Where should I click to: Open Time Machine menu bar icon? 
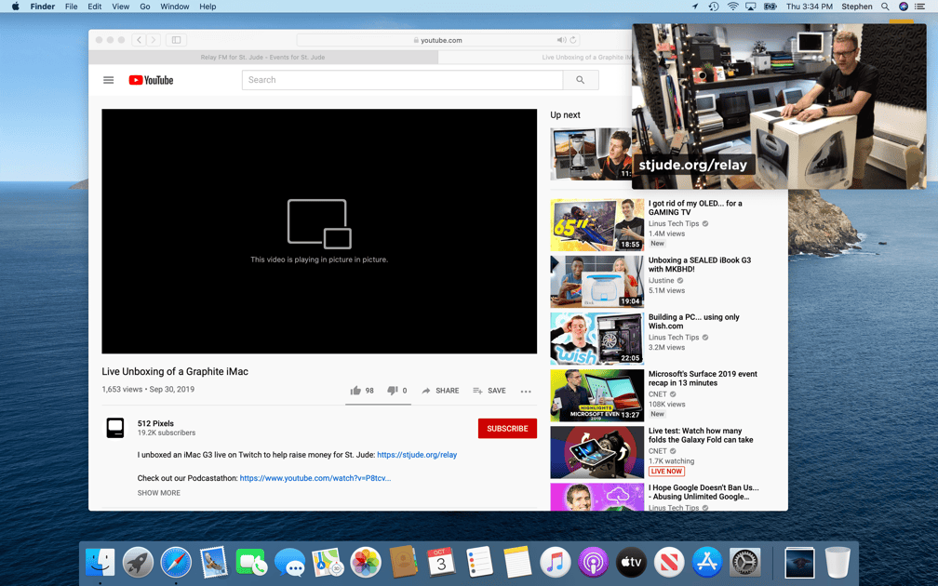pyautogui.click(x=714, y=7)
